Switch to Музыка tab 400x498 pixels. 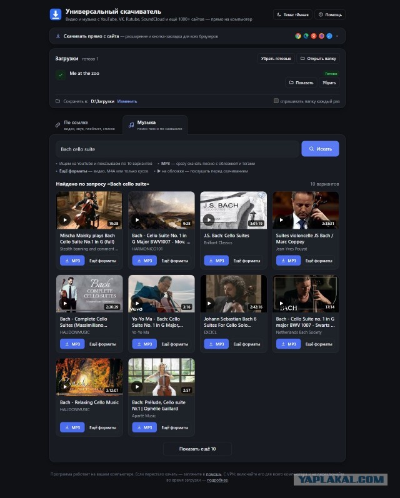pos(155,125)
